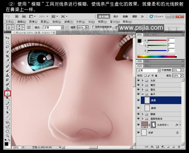
Task: Toggle visibility of the 鼻线 layer
Action: 139,108
